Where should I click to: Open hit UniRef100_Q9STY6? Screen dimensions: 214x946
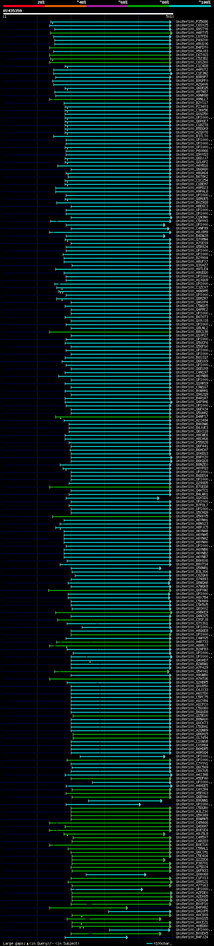[x=192, y=29]
